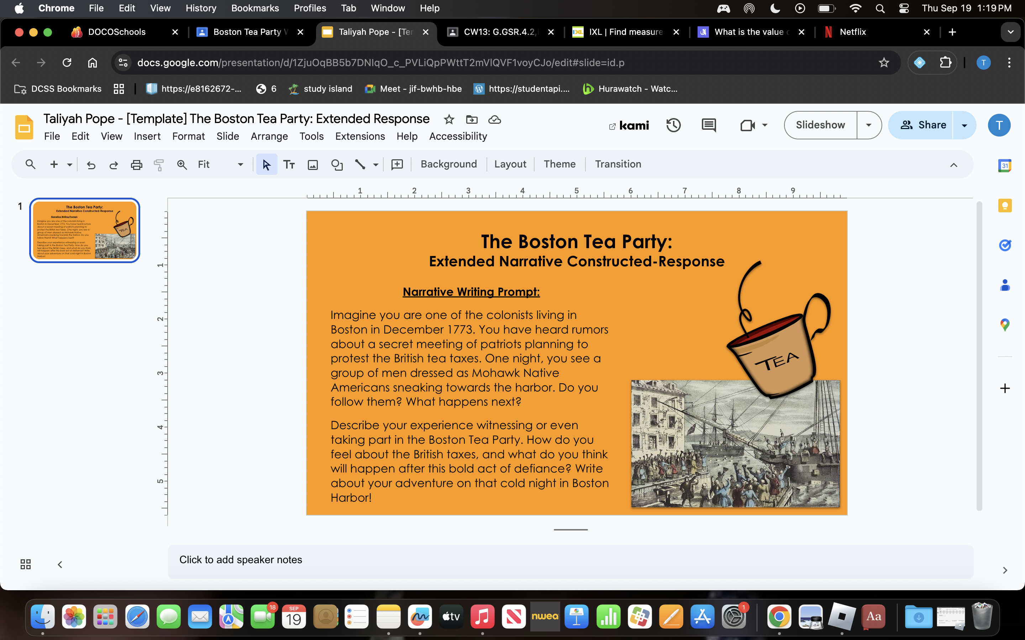Switch to IXL Find measure tab
1025x640 pixels.
625,32
